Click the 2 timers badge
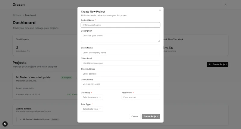The height and width of the screenshot is (129, 241). pos(55,119)
